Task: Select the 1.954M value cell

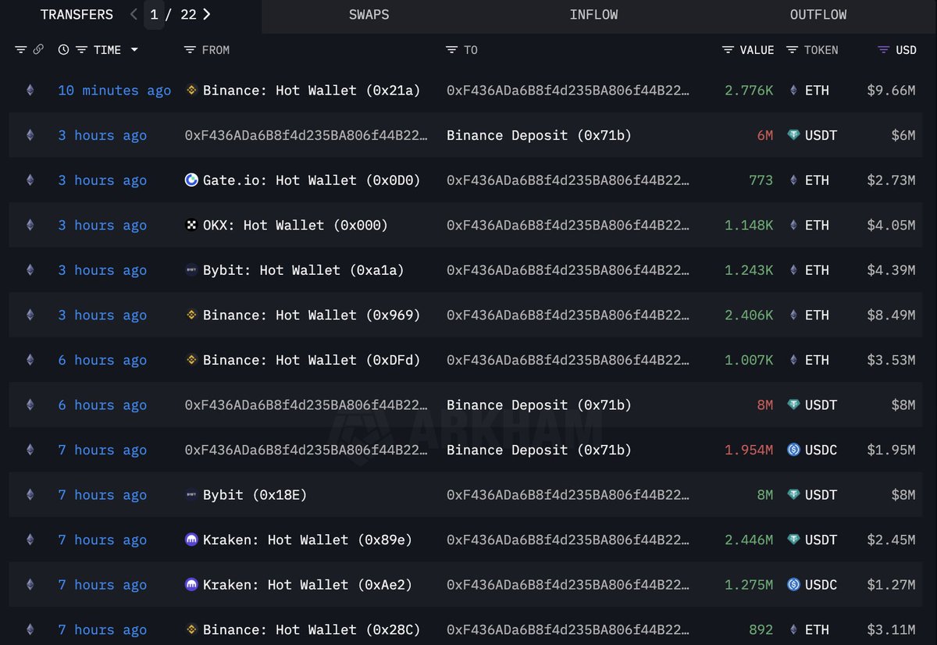Action: (749, 451)
